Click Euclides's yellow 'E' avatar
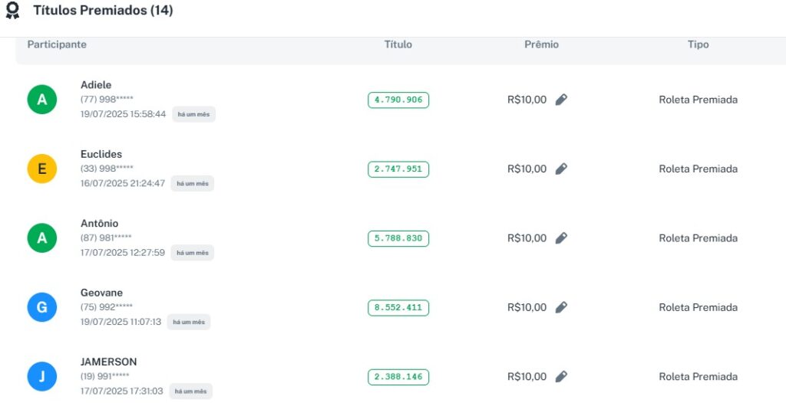Viewport: 786px width, 403px height. 42,169
